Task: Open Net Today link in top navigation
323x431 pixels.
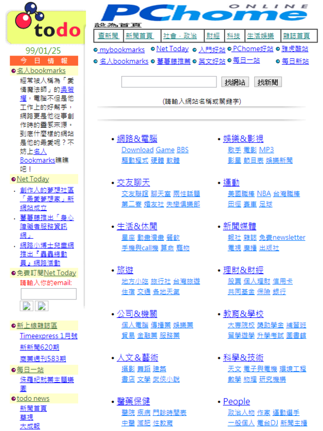Action: point(172,49)
